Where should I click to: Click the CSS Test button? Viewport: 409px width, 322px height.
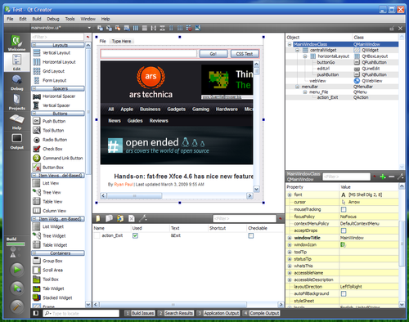click(x=245, y=54)
